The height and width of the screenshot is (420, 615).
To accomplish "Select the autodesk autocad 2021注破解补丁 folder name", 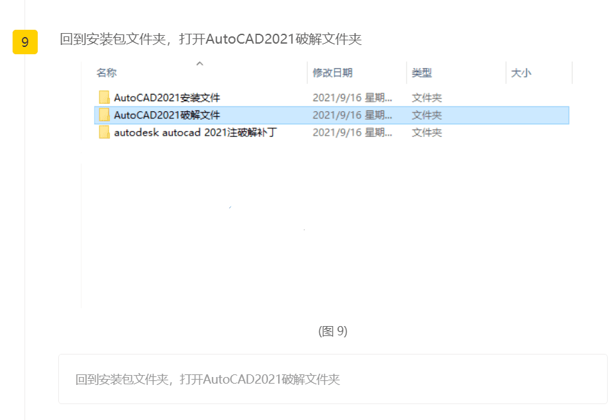I will (x=195, y=132).
